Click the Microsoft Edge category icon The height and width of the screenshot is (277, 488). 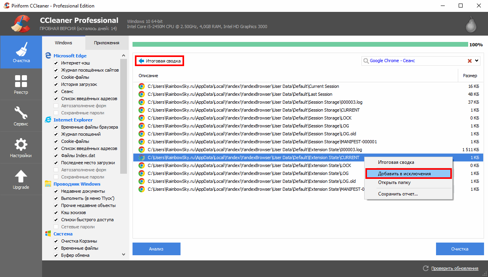click(48, 56)
